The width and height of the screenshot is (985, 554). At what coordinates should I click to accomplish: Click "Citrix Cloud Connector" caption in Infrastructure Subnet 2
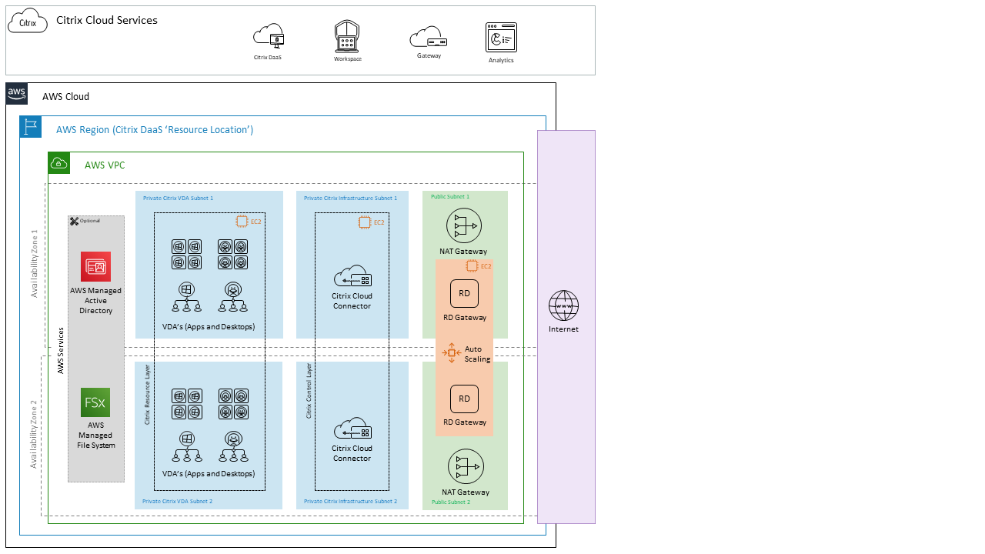(352, 453)
